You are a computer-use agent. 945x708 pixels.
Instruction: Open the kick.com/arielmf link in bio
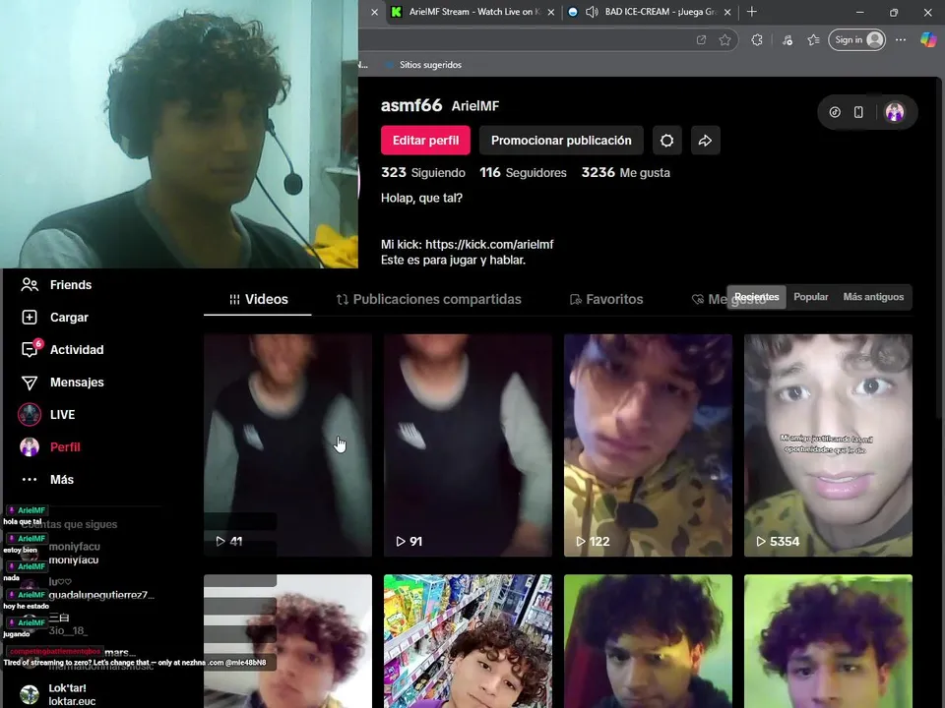(489, 245)
